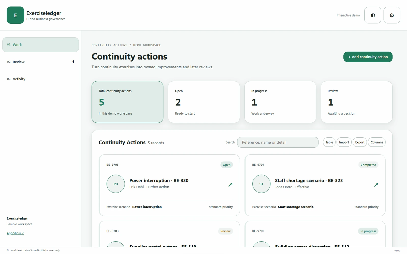407x254 pixels.
Task: Click the Review status badge on BE-9703
Action: (225, 231)
